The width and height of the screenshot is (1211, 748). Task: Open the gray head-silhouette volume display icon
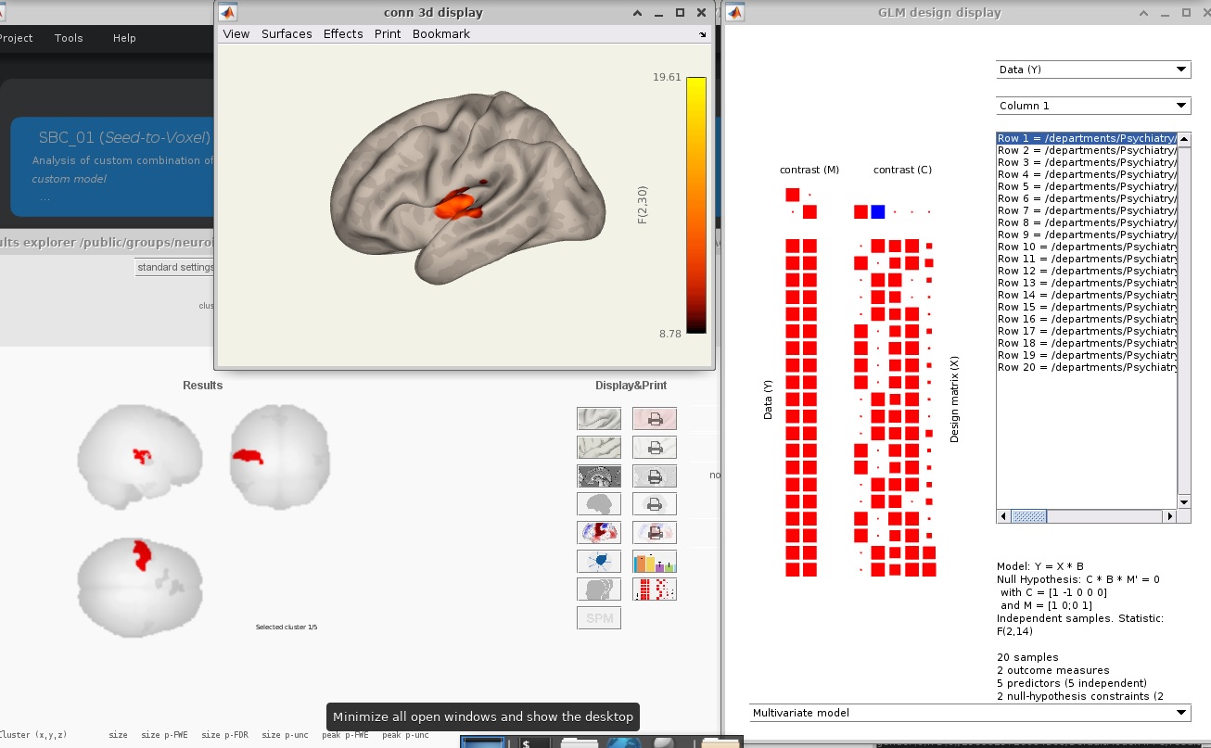tap(598, 590)
